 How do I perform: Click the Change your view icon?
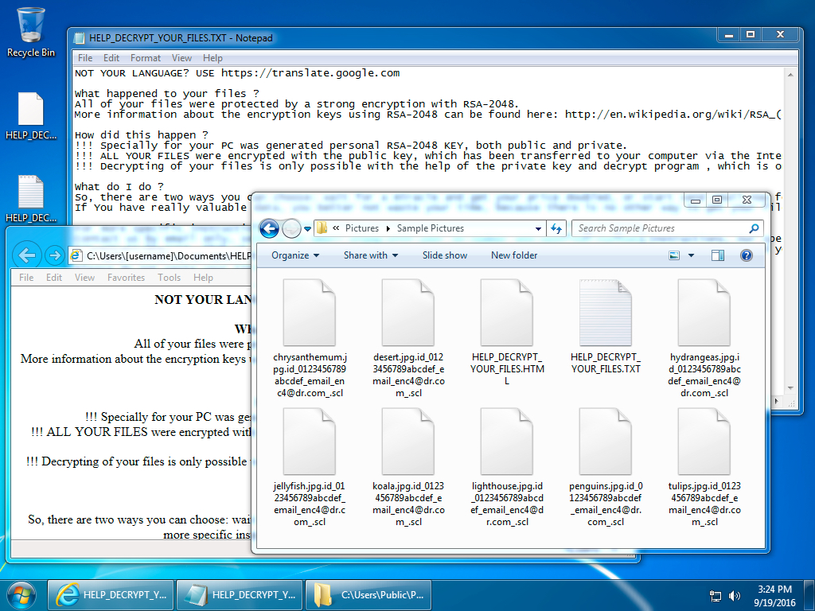[x=674, y=255]
